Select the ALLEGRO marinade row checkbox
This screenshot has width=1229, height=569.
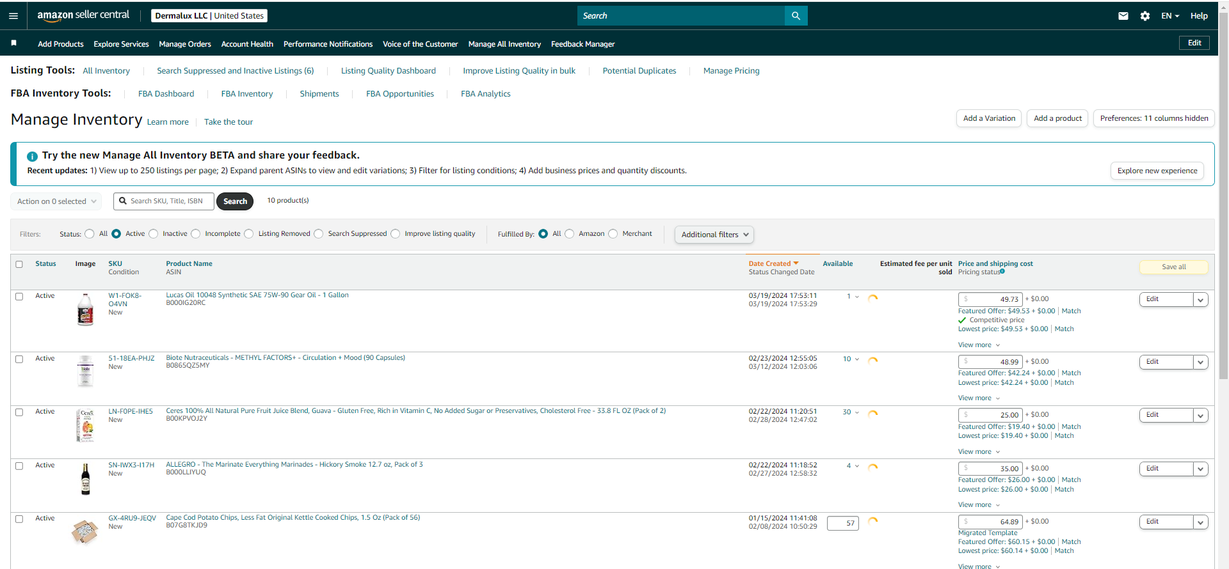pos(19,466)
